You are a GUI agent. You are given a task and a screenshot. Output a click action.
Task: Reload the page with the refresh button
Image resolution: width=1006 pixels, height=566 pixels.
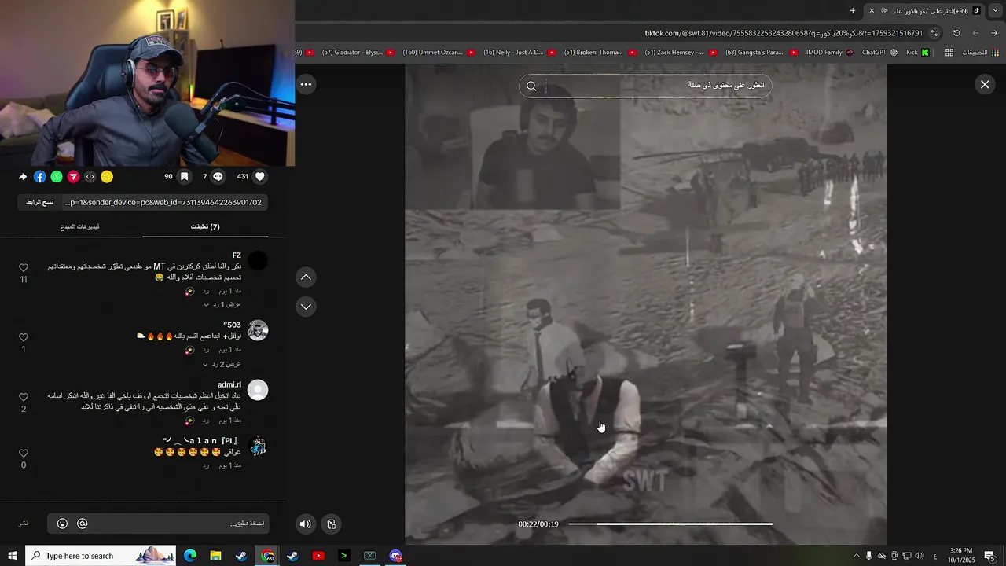(x=956, y=33)
